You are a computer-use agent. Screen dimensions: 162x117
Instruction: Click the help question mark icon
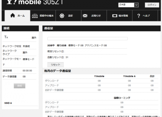[138, 16]
